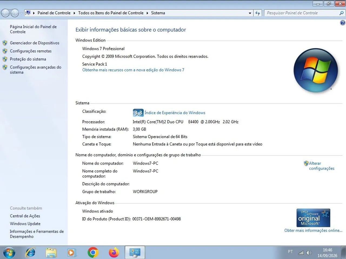Click Windows 7 Professional text
346x259 pixels.
103,49
